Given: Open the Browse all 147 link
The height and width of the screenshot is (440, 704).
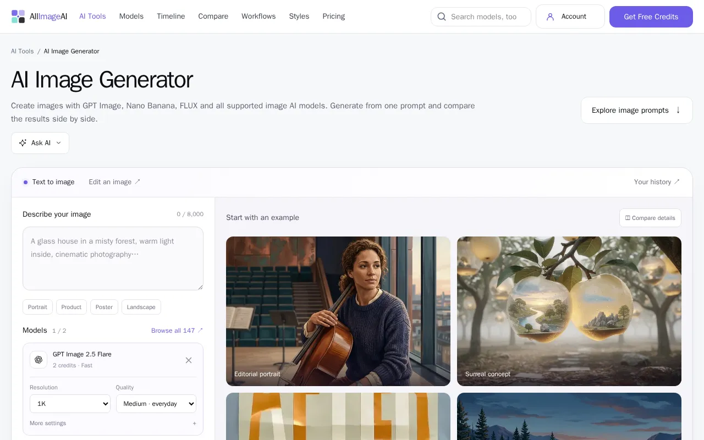Looking at the screenshot, I should coord(177,331).
